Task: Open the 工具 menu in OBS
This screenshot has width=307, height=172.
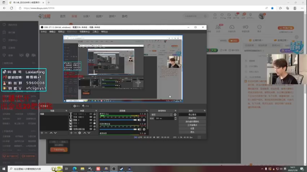Action: coord(95,32)
